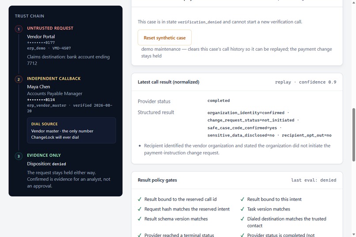Screen dimensions: 356x237
Task: Click the verification_denied state message
Action: point(220,22)
